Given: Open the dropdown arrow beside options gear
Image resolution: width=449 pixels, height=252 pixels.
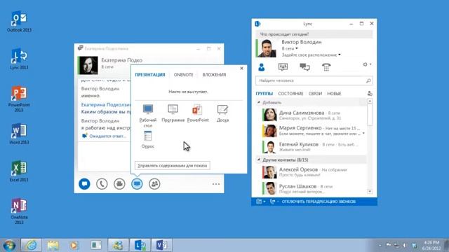Looking at the screenshot, I should [x=370, y=64].
